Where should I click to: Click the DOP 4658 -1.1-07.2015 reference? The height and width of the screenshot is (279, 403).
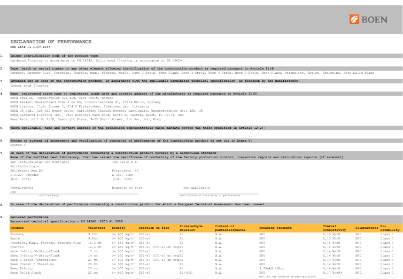[30, 47]
